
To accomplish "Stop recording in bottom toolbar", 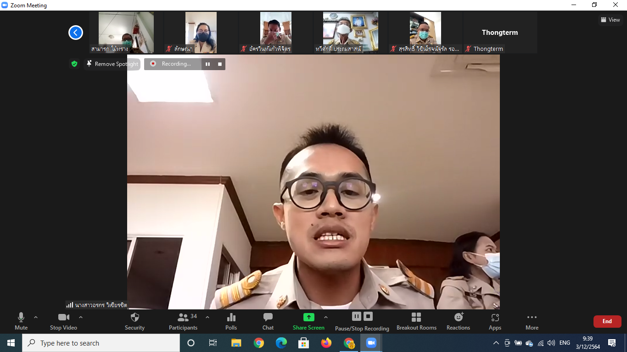I will 368,316.
